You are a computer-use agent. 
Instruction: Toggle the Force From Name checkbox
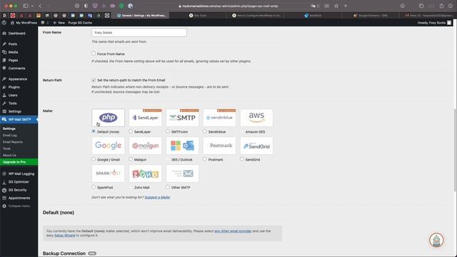pos(94,54)
